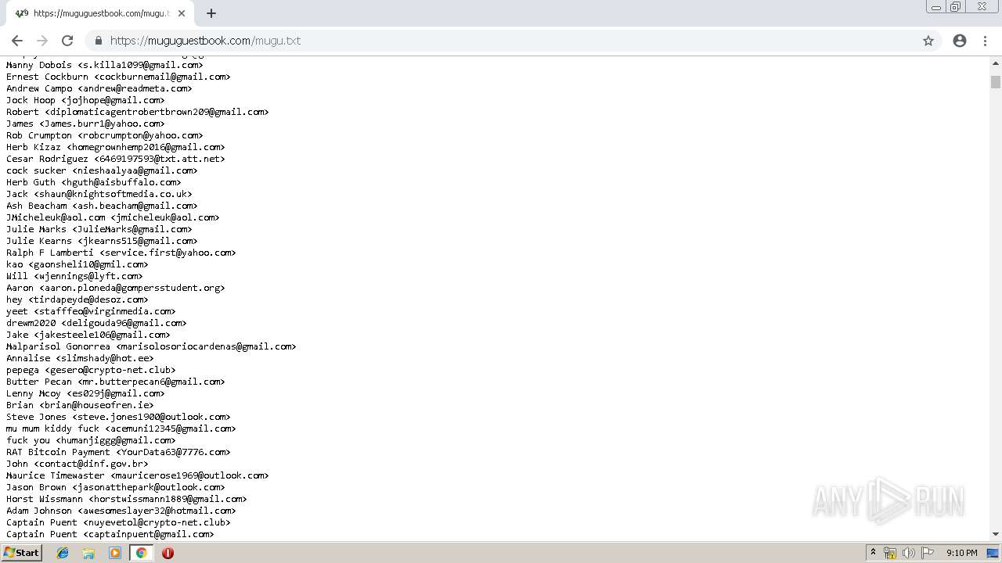
Task: Click the line 'pepega <gesero@crypto-net.club>'
Action: 91,370
